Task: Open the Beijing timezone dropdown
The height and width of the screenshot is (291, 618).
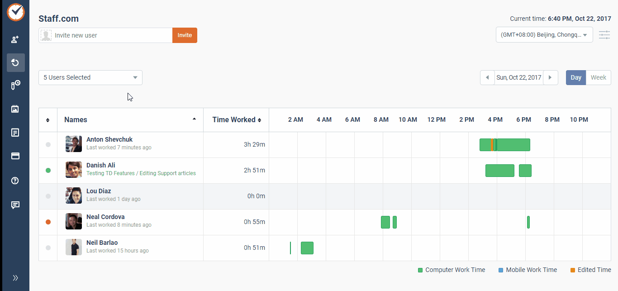Action: (544, 34)
